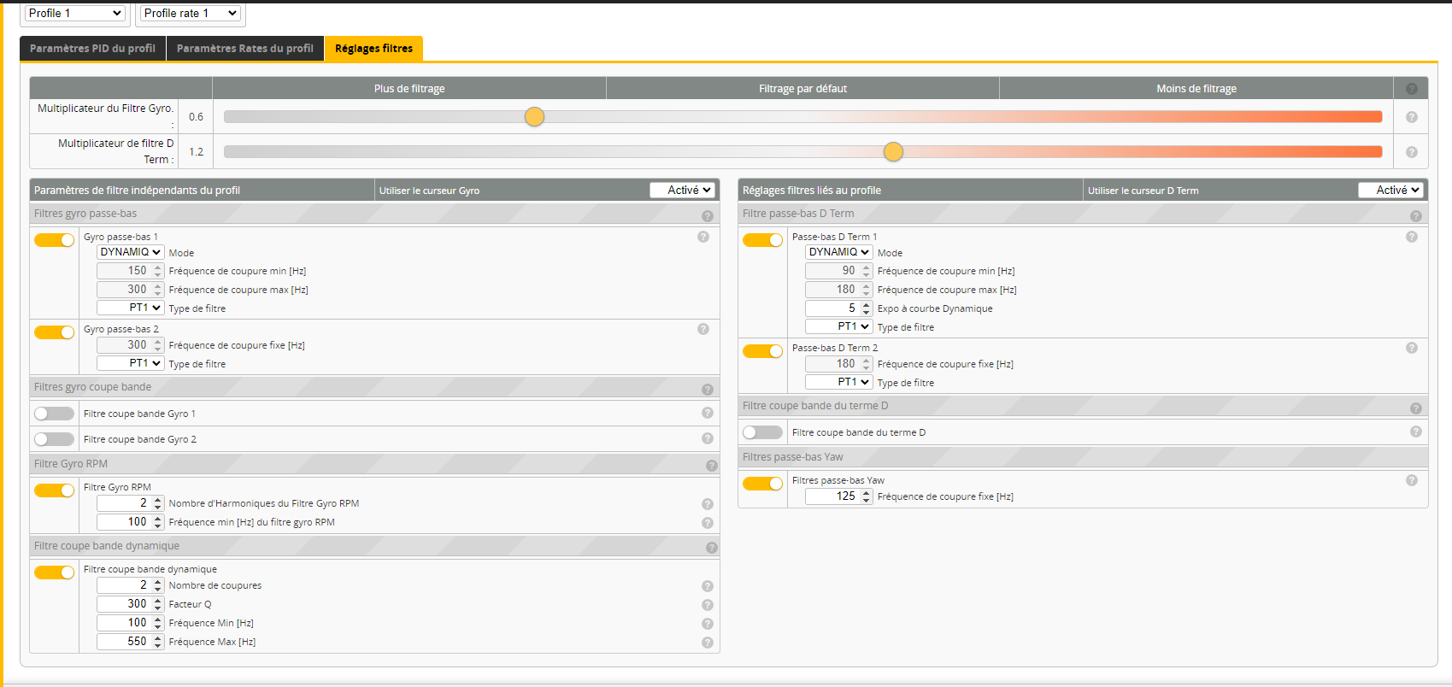Turn off Filtre Gyro RPM toggle
Image resolution: width=1452 pixels, height=687 pixels.
click(55, 490)
